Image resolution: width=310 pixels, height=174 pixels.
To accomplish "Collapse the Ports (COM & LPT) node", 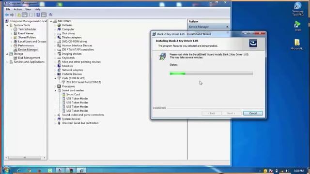I will point(55,78).
